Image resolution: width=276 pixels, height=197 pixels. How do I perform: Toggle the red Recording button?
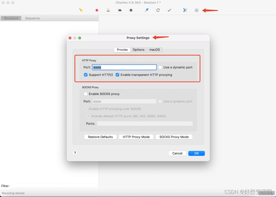point(97,10)
